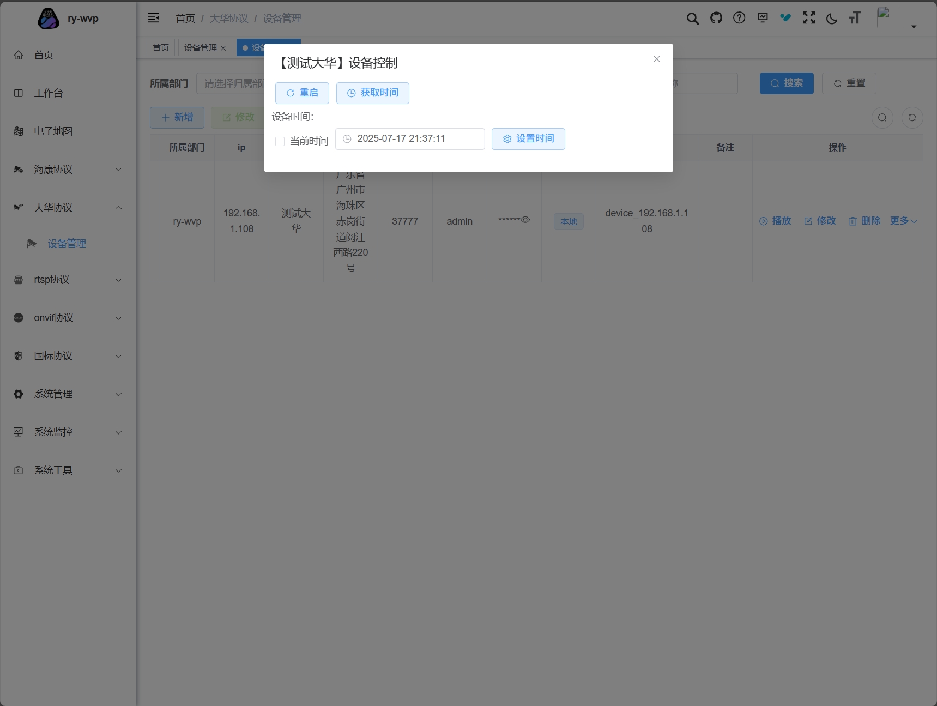Collapse the 大华协议 sidebar menu
937x706 pixels.
[68, 208]
